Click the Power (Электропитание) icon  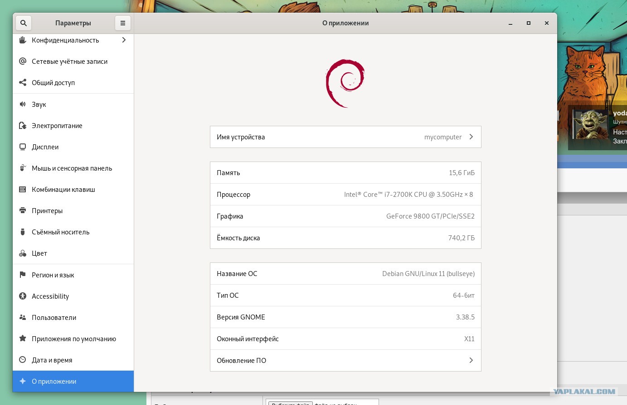tap(23, 126)
